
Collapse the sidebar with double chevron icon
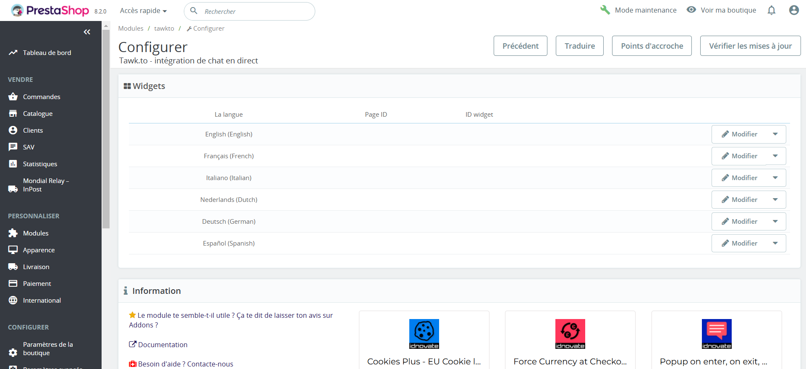pos(87,32)
